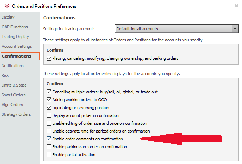The width and height of the screenshot is (242, 164).
Task: Go to Trading Display settings
Action: coord(15,37)
